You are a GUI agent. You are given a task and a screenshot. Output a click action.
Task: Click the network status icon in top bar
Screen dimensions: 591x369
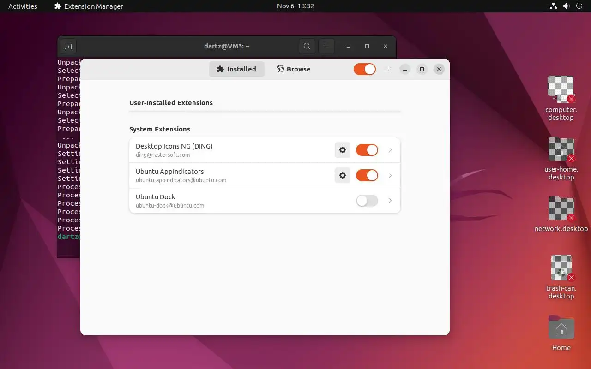pos(553,6)
